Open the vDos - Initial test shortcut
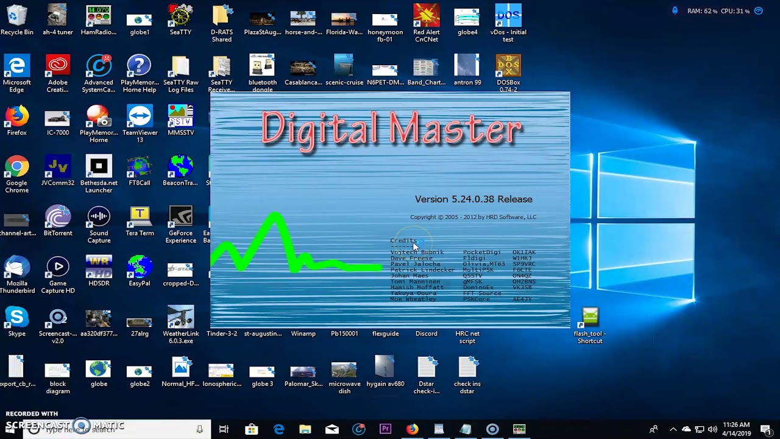The width and height of the screenshot is (780, 439). (x=508, y=24)
